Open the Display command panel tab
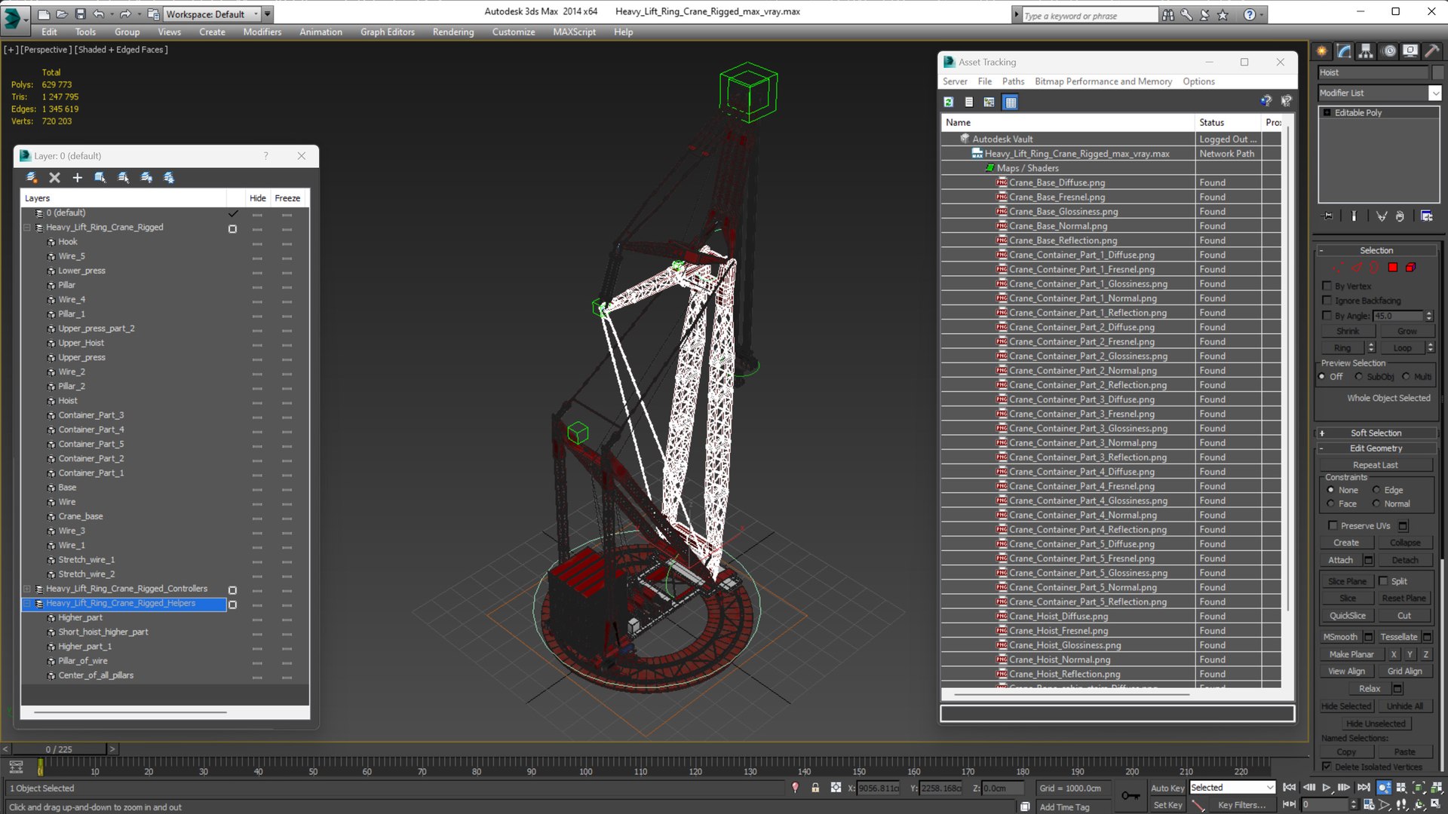Image resolution: width=1448 pixels, height=814 pixels. (x=1410, y=50)
